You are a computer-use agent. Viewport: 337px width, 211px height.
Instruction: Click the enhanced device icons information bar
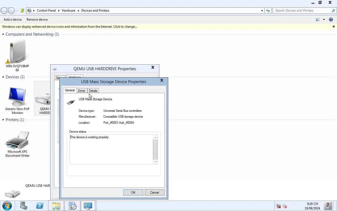pos(70,27)
